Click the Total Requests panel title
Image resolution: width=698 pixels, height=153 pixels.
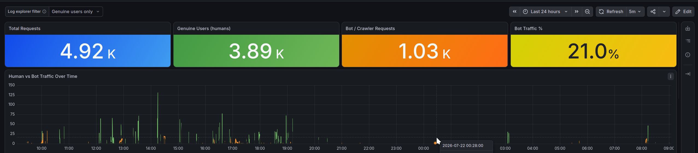click(25, 28)
